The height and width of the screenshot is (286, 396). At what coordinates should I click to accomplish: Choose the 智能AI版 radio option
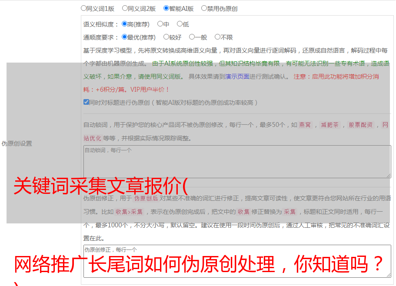[x=166, y=8]
